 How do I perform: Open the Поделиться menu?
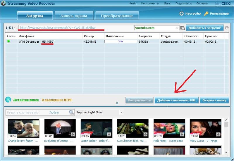click(183, 3)
